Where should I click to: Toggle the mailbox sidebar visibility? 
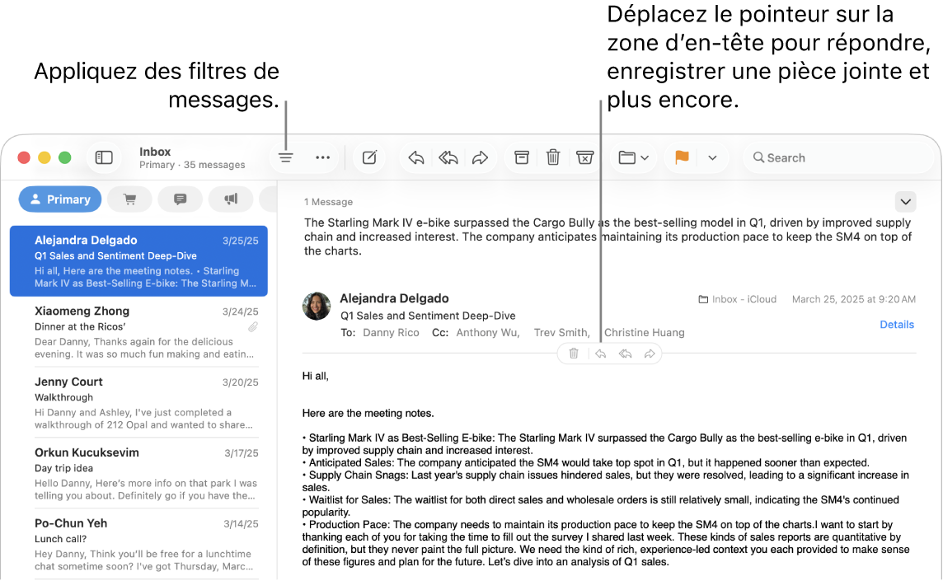coord(104,157)
